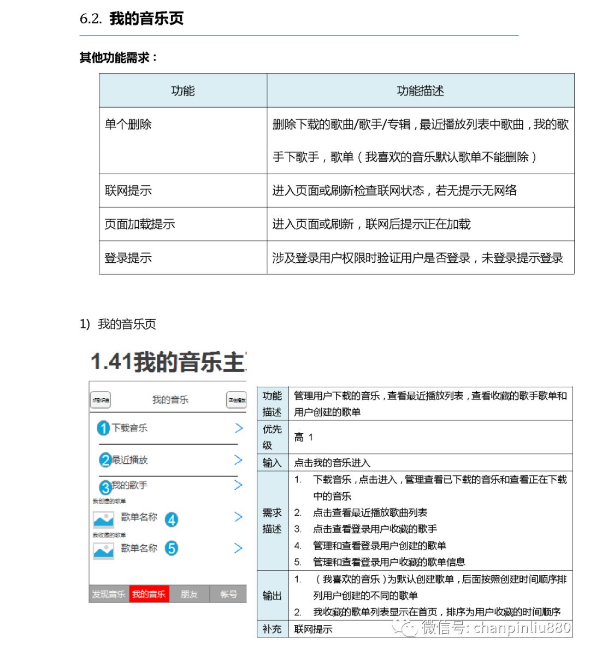Viewport: 590px width, 655px height.
Task: Click the 需求描述 label cell
Action: 273,521
